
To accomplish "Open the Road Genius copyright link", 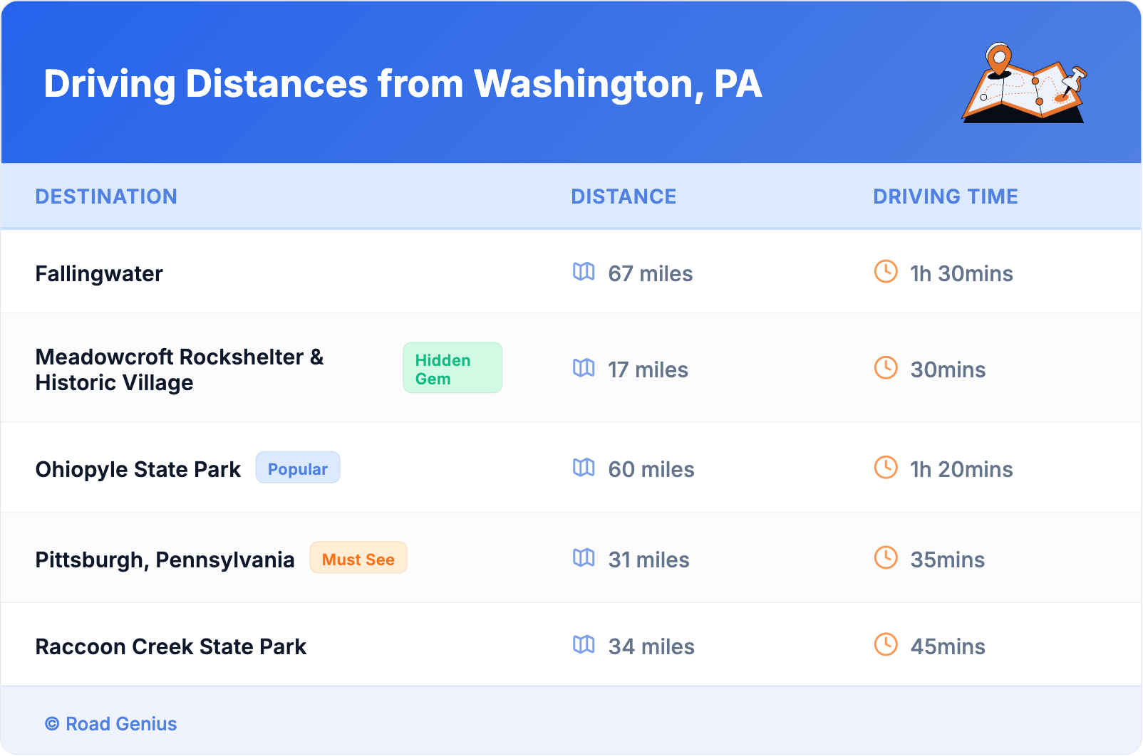I will click(x=111, y=724).
